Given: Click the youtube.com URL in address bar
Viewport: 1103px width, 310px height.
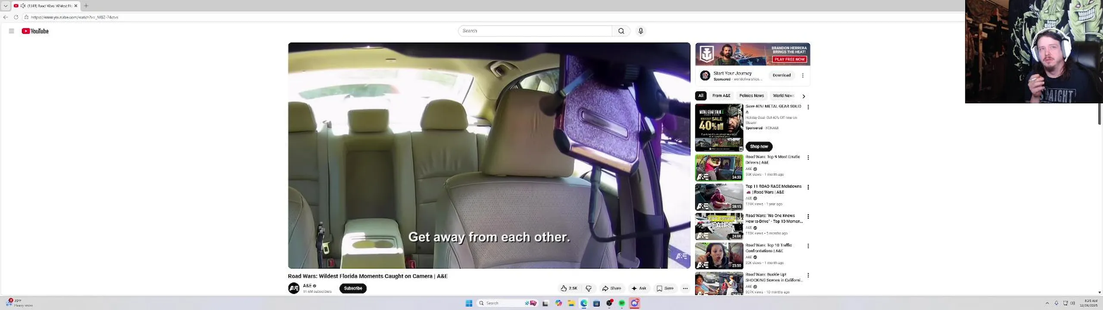Looking at the screenshot, I should tap(75, 17).
